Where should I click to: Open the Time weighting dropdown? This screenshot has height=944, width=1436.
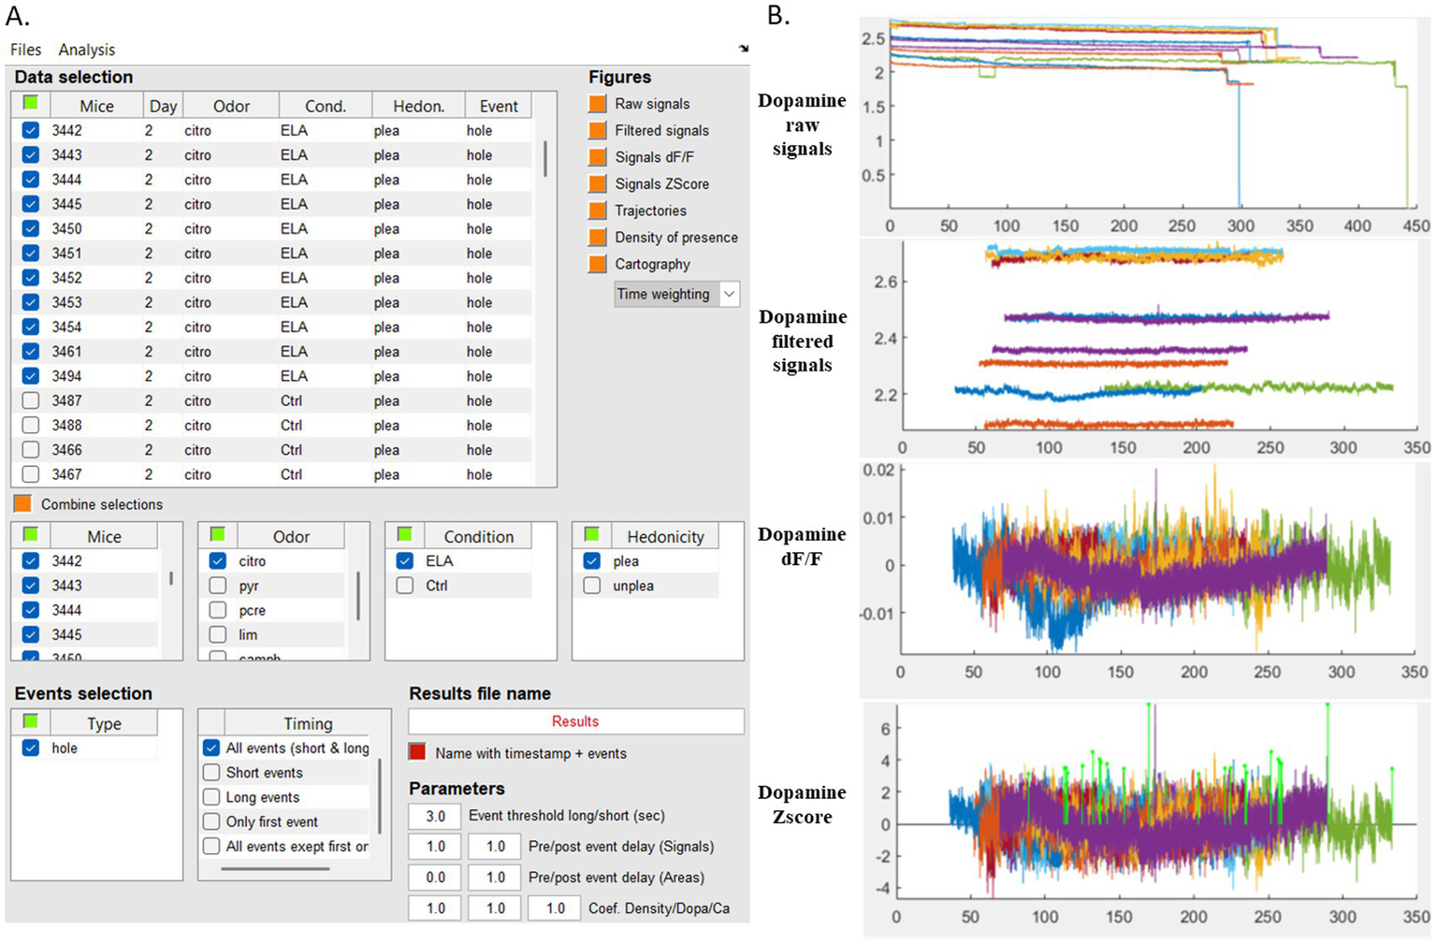click(729, 294)
